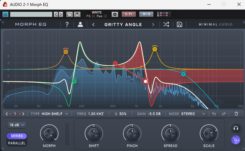245x151 pixels.
Task: Click the dotted morph drag handle
Action: [x=67, y=134]
